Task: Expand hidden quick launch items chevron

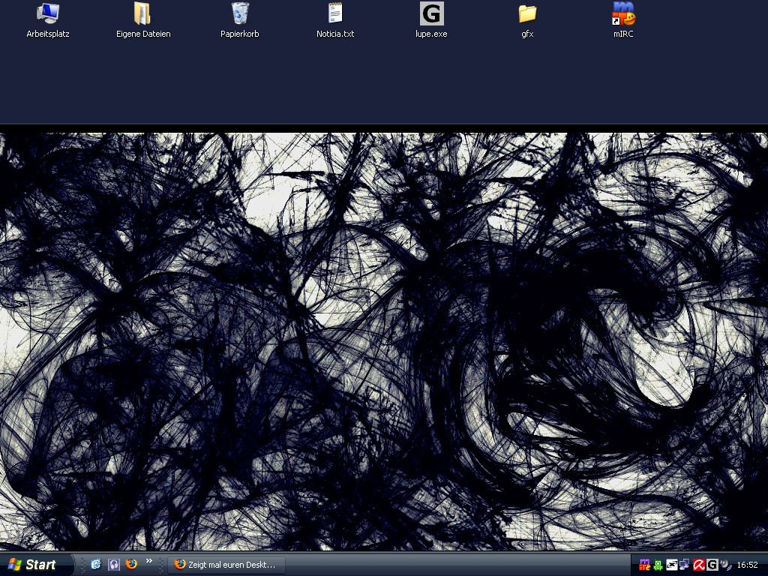Action: point(149,561)
